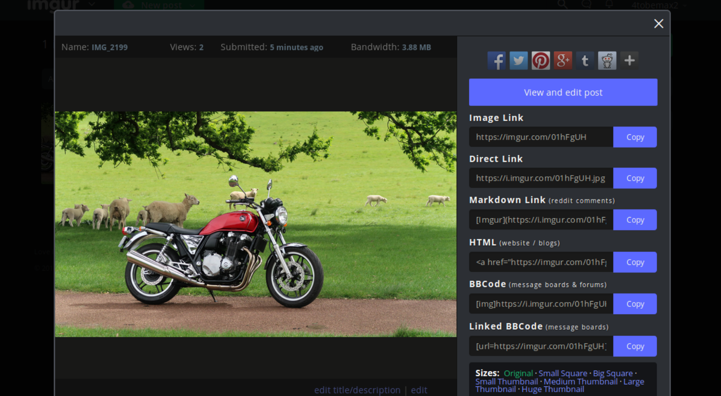Open View and edit post

click(x=563, y=92)
